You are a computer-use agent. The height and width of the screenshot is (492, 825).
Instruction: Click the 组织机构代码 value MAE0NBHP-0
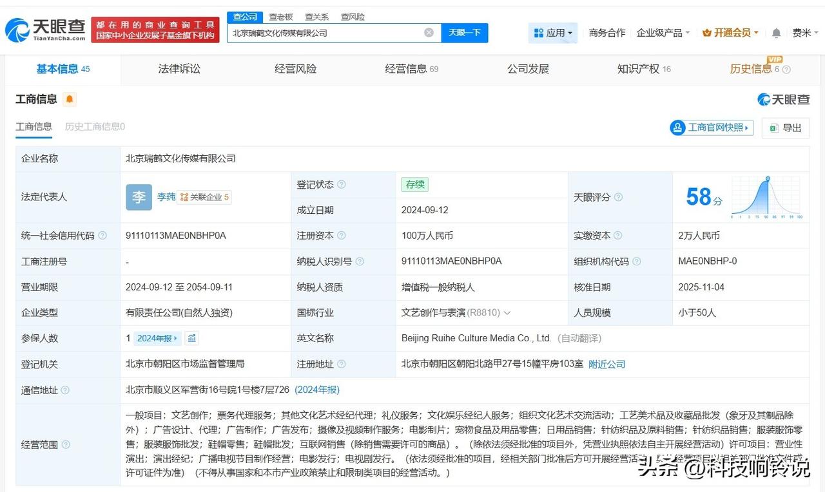coord(708,261)
